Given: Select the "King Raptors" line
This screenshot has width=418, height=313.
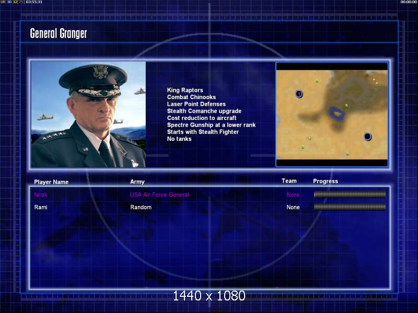Looking at the screenshot, I should [185, 90].
